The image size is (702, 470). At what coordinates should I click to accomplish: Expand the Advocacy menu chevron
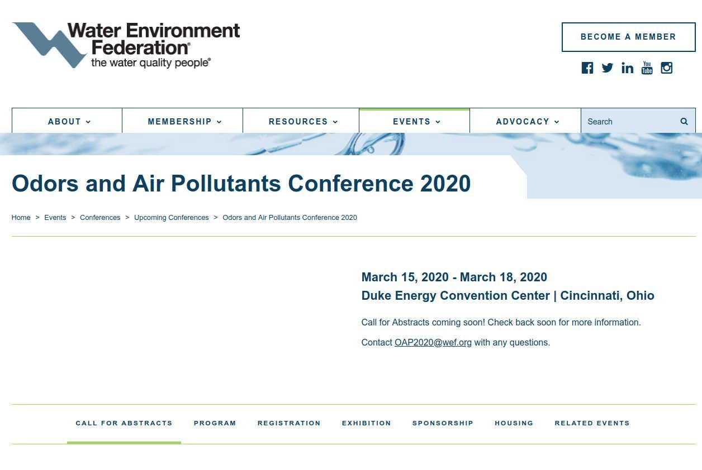point(557,122)
